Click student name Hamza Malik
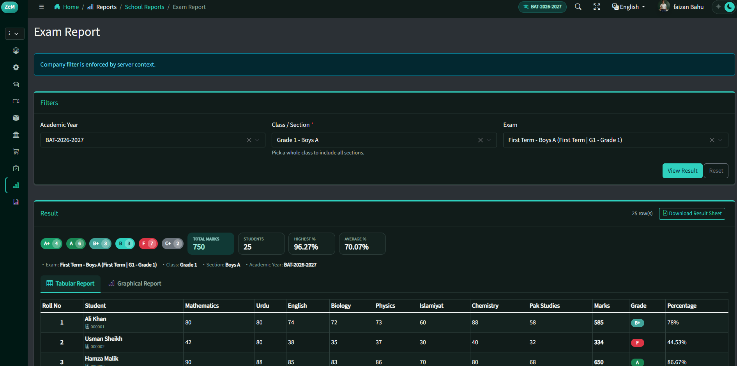Screen dimensions: 737x366 (x=102, y=359)
